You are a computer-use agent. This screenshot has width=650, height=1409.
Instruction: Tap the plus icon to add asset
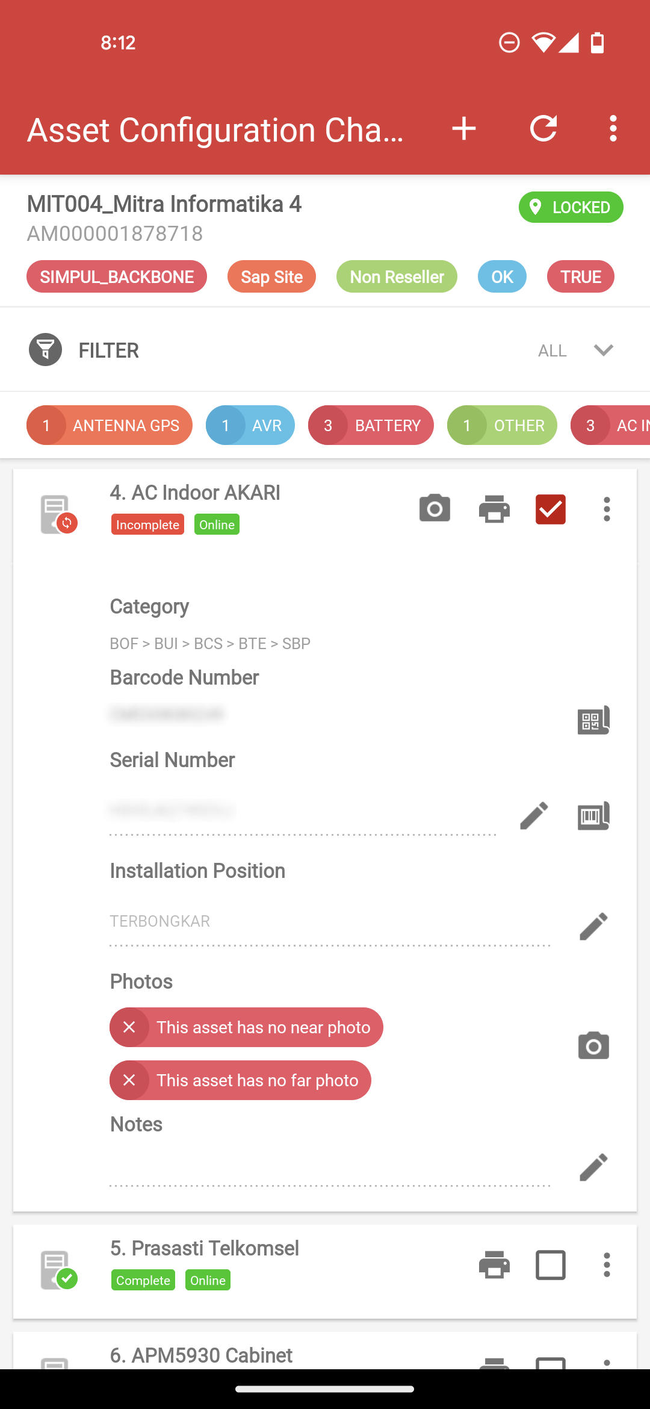tap(464, 129)
